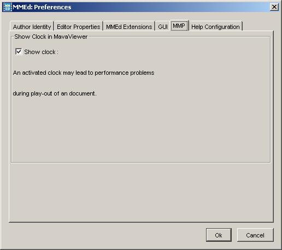Open the Help Configuration tab
This screenshot has height=250, width=282.
(215, 27)
